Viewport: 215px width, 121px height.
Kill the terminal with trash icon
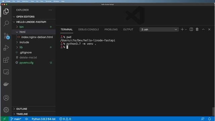pos(197,29)
